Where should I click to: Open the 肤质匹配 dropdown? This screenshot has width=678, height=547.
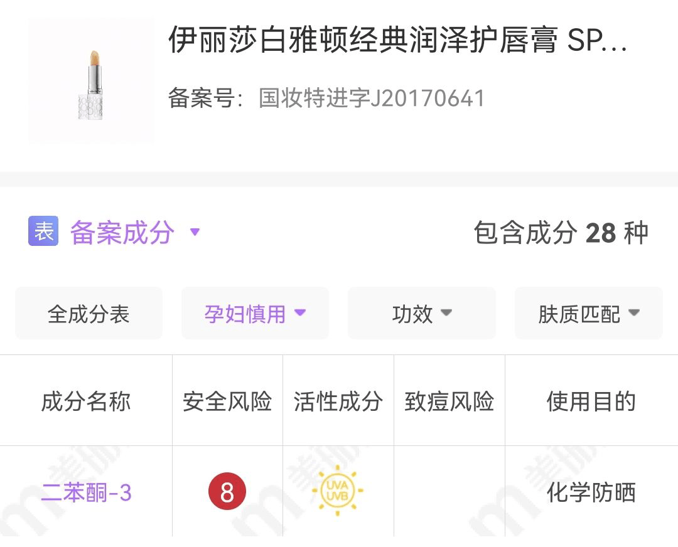[x=588, y=314]
